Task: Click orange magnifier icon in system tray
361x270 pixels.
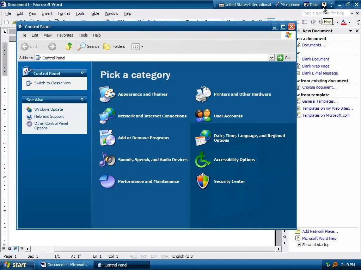Action: tap(335, 265)
